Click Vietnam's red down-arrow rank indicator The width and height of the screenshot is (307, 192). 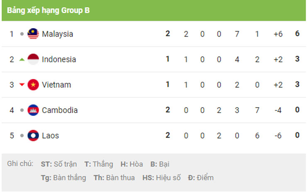click(x=22, y=85)
